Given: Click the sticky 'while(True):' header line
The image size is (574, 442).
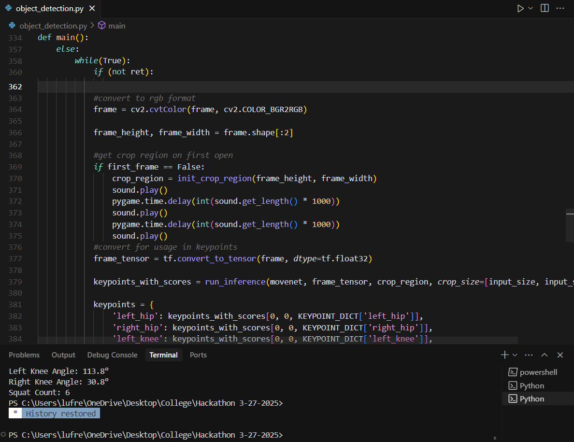Looking at the screenshot, I should pos(102,60).
